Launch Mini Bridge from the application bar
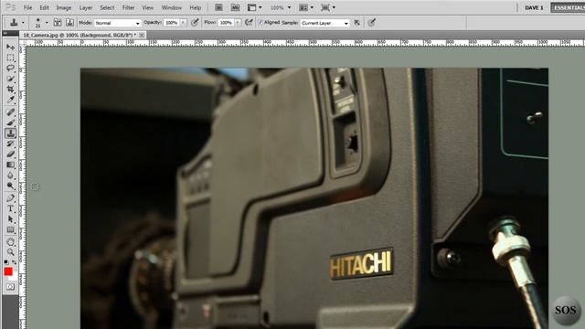 pyautogui.click(x=236, y=7)
